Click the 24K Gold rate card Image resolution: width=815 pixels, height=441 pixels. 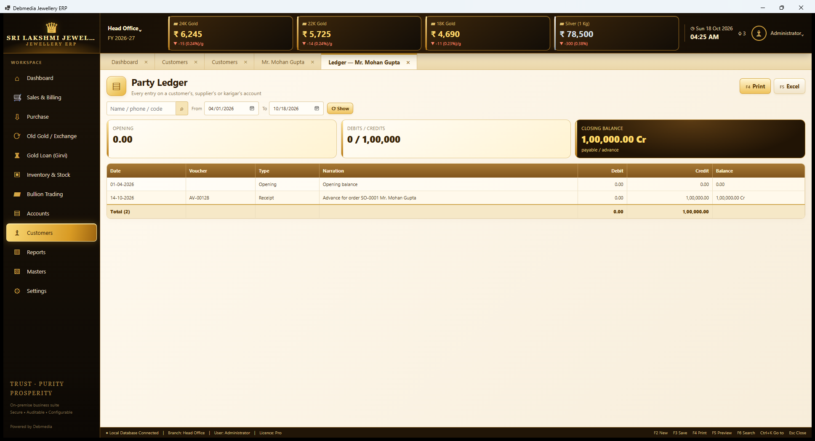pyautogui.click(x=230, y=33)
